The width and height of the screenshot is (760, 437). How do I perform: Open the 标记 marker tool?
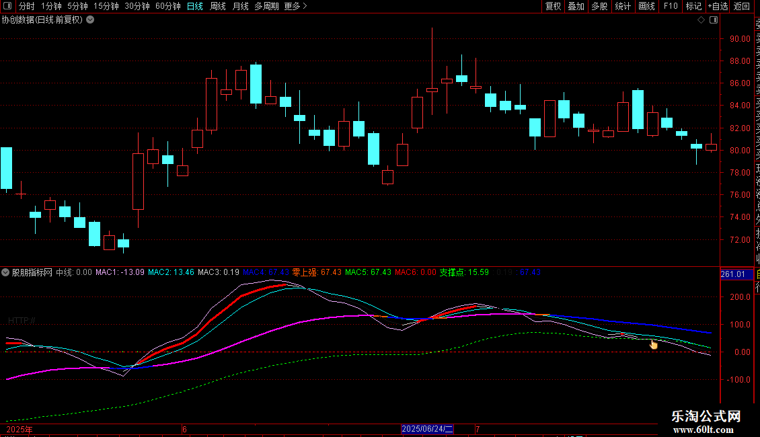pyautogui.click(x=693, y=7)
